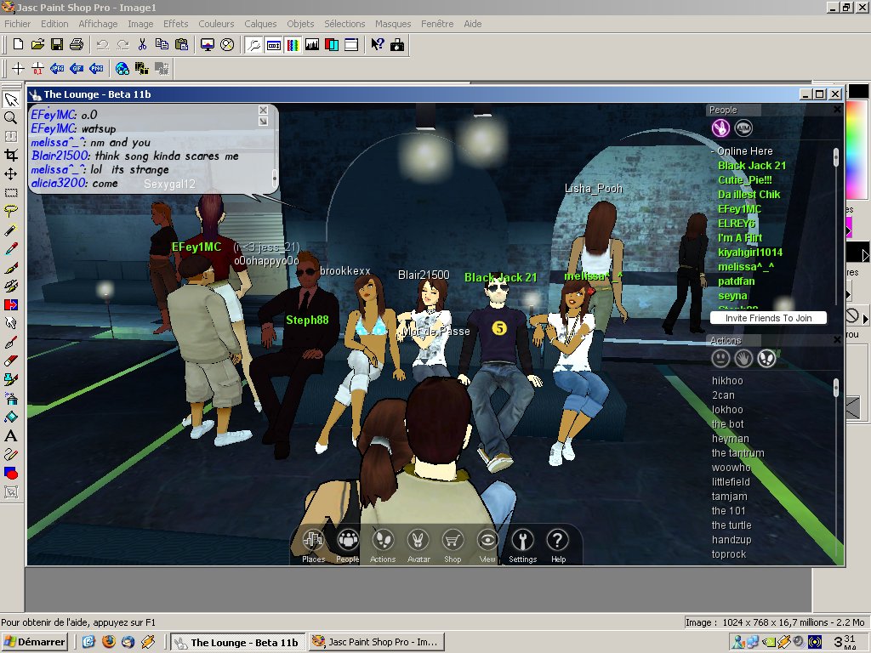The width and height of the screenshot is (871, 653).
Task: Toggle the bunny buddy filter in People panel
Action: (x=721, y=128)
